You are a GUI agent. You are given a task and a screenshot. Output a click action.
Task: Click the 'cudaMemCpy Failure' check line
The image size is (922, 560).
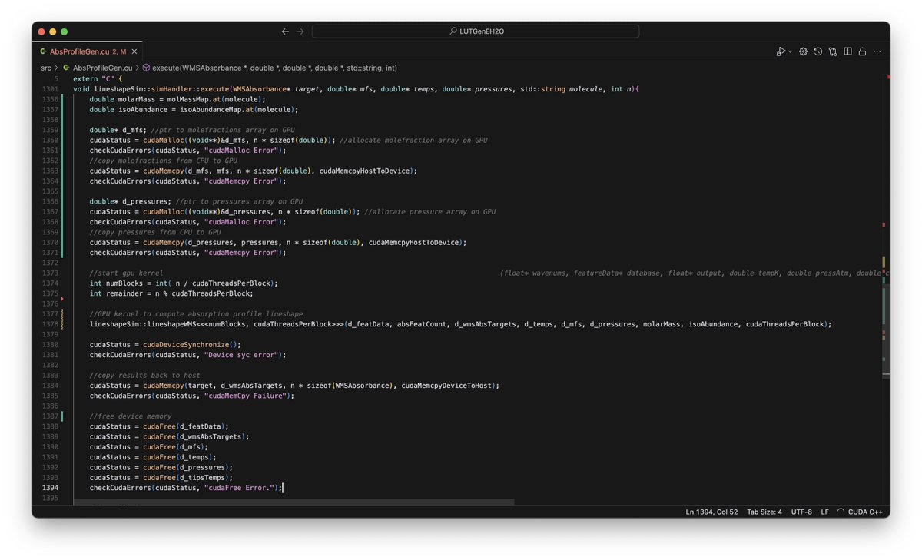pos(191,396)
